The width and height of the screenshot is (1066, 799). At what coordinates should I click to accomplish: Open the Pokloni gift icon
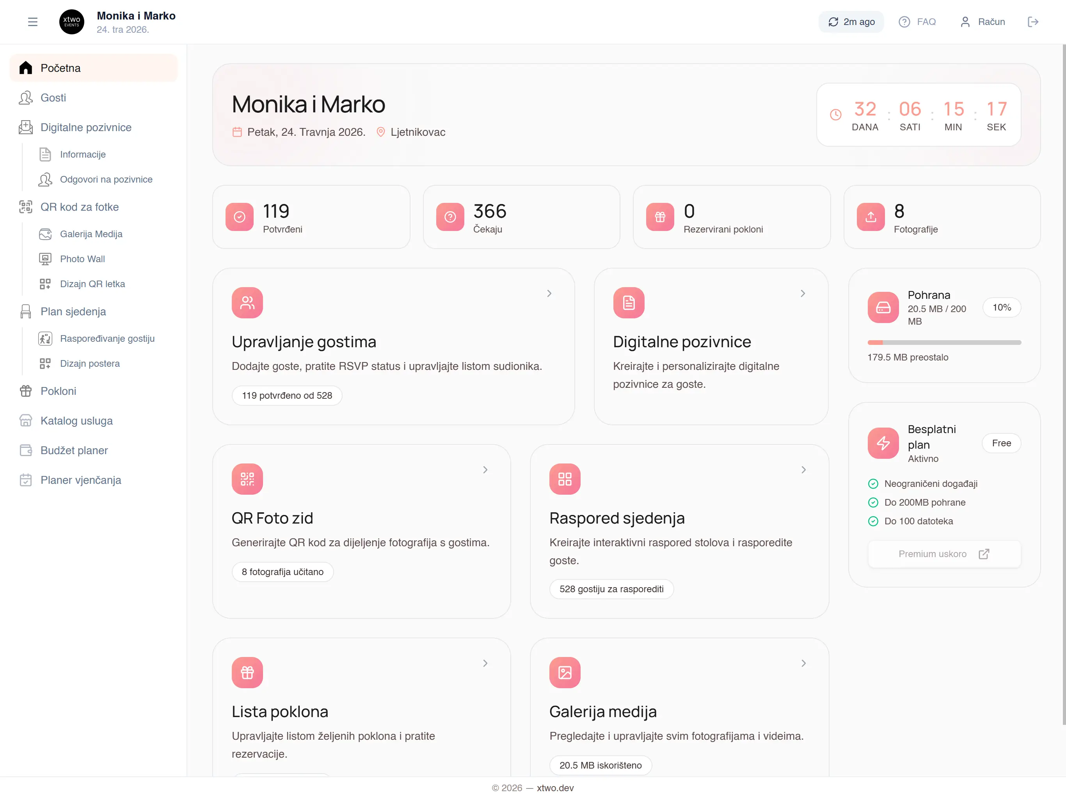(25, 391)
